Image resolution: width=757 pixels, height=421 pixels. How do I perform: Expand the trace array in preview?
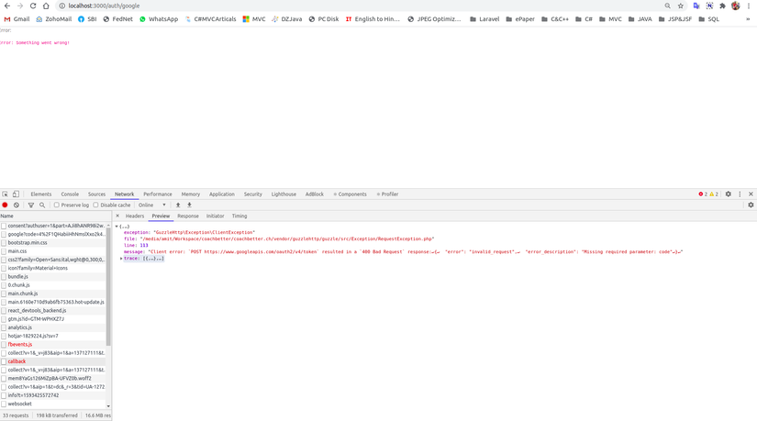[x=121, y=259]
